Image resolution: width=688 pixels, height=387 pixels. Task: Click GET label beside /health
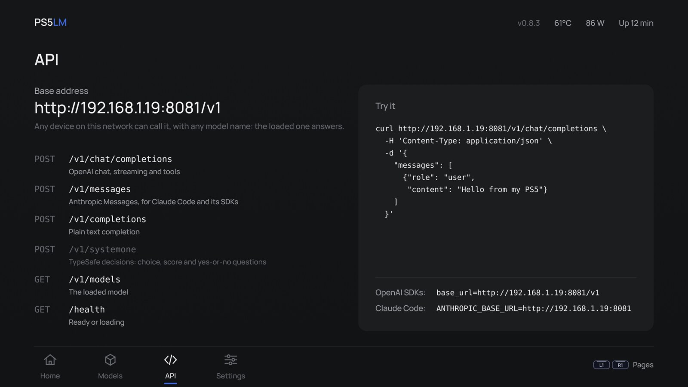[x=42, y=310]
